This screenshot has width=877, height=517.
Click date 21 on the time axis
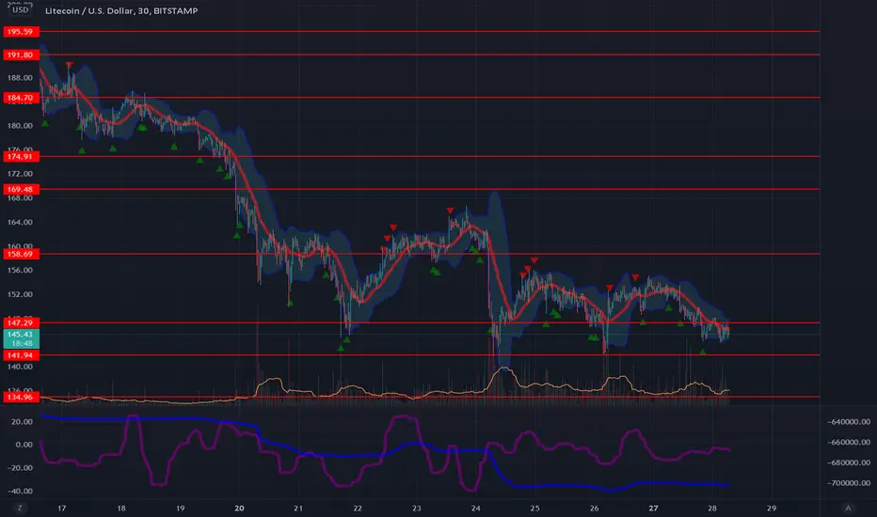coord(298,508)
